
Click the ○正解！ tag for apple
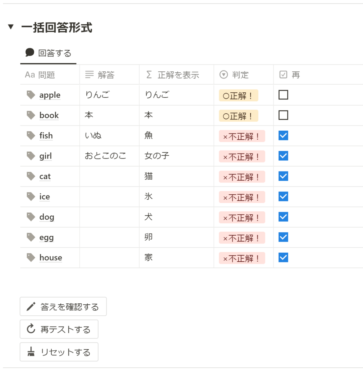pyautogui.click(x=238, y=95)
